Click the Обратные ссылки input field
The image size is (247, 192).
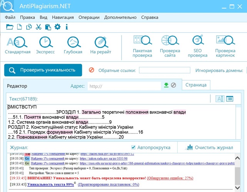pos(165,70)
